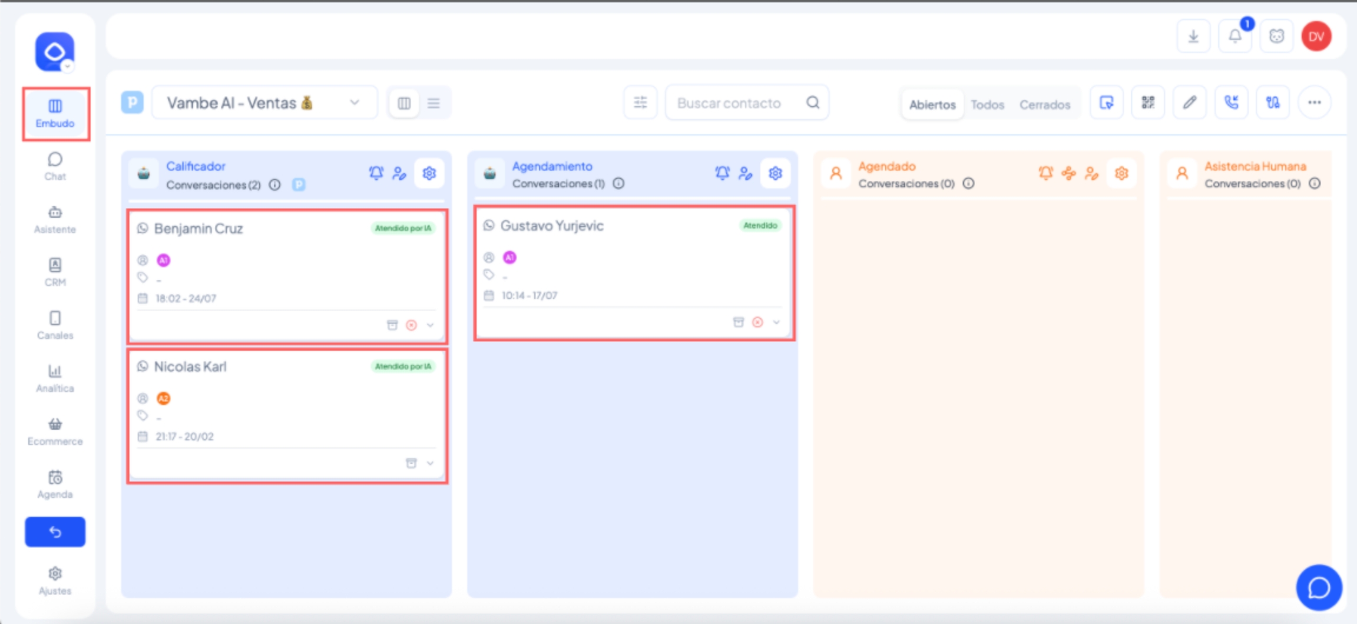Click the download icon in top bar
Image resolution: width=1357 pixels, height=624 pixels.
pos(1193,37)
